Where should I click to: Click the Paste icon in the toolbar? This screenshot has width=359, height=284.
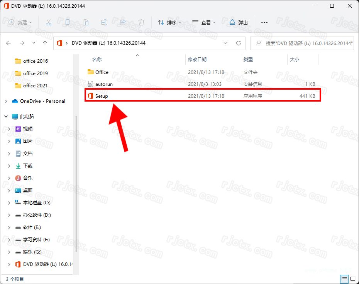(85, 22)
